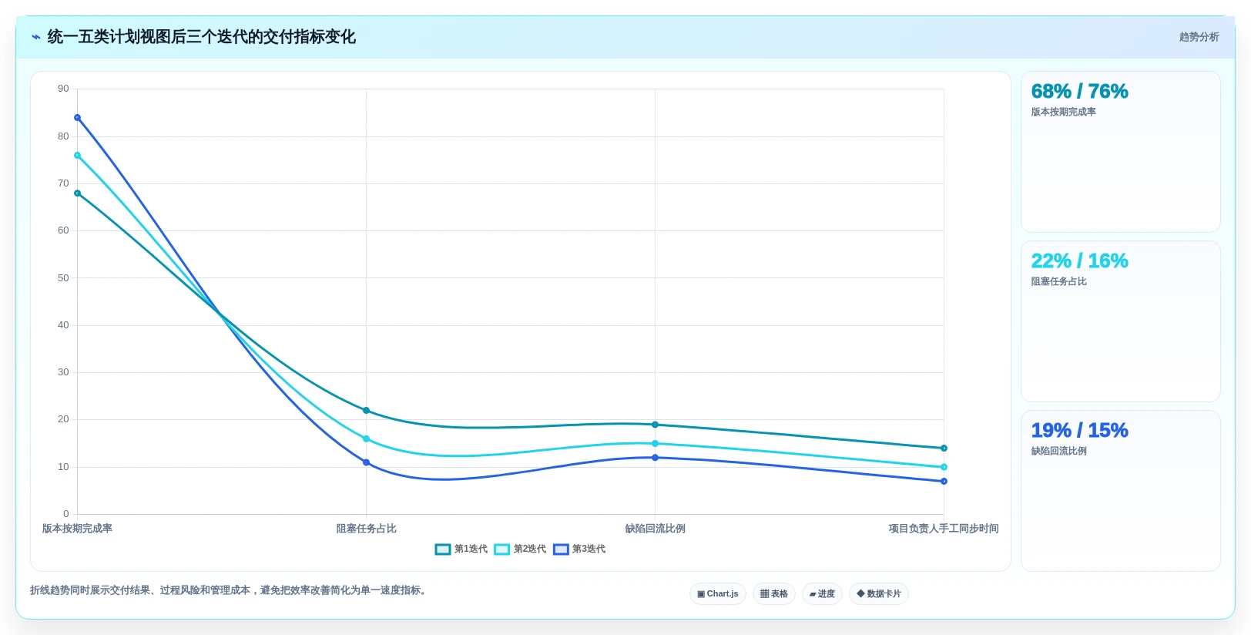Click the 第3迭代 data point at 84
This screenshot has height=635, width=1251.
(x=77, y=118)
